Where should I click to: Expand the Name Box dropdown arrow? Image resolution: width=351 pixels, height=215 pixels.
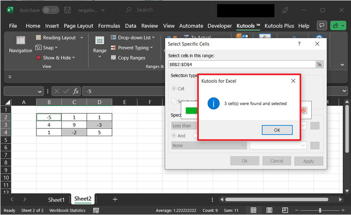click(40, 92)
